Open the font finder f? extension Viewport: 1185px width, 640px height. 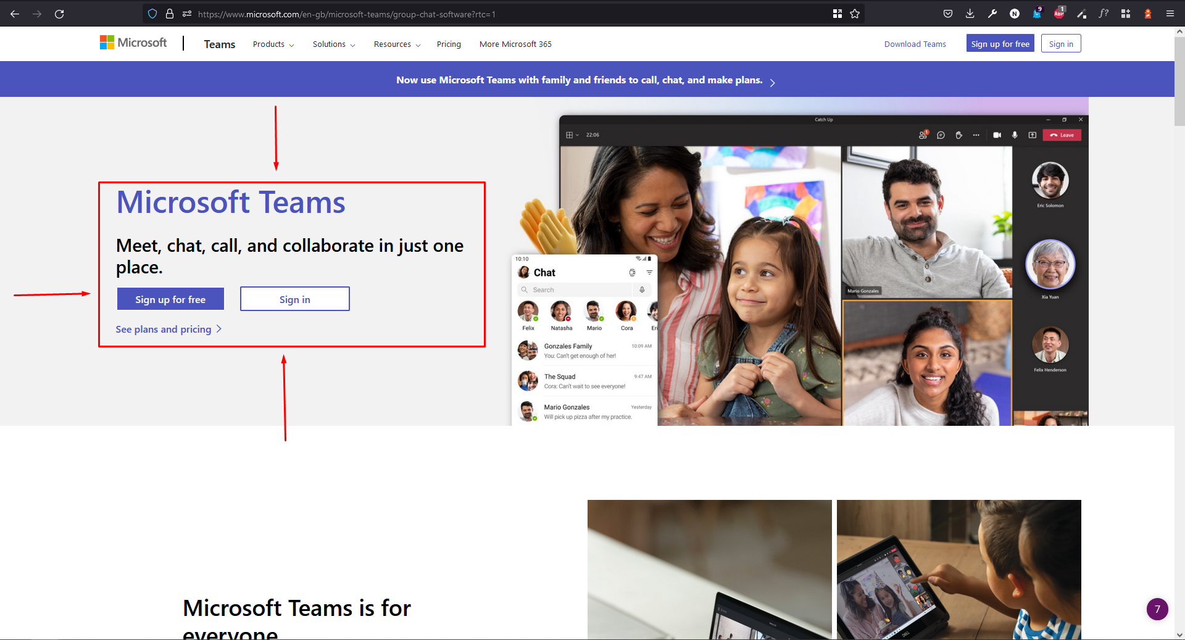[x=1104, y=14]
